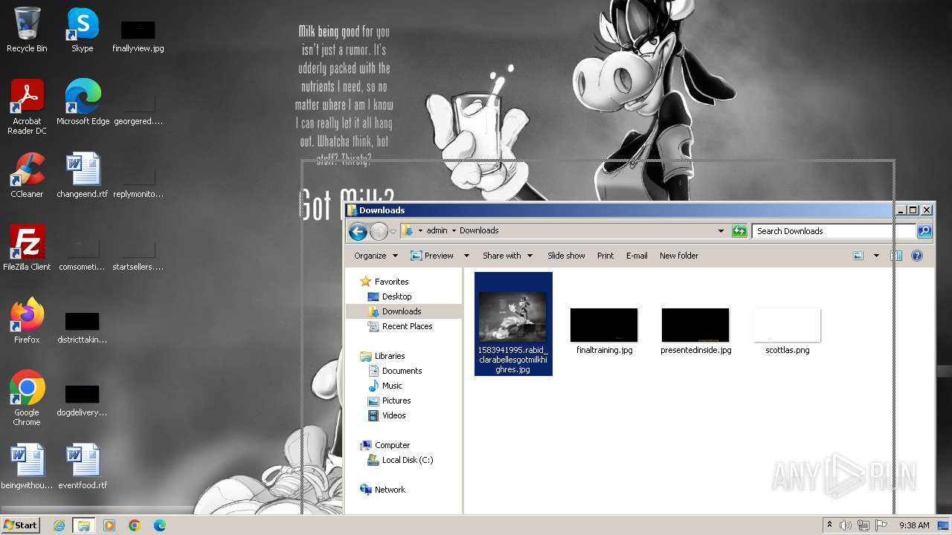Select finallyview.jpg on the desktop
This screenshot has width=952, height=535.
[x=138, y=34]
